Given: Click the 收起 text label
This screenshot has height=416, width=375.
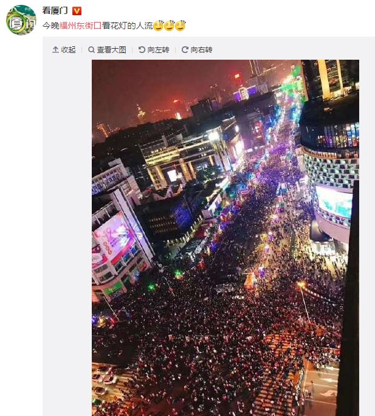Looking at the screenshot, I should 68,49.
